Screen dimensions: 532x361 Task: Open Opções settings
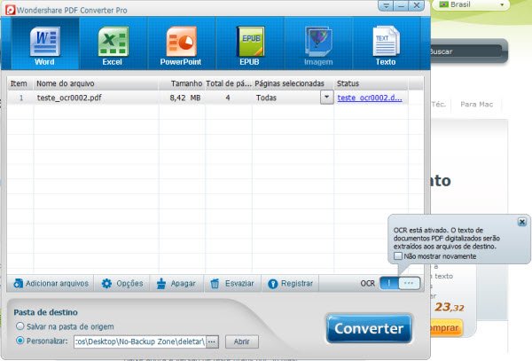point(121,283)
